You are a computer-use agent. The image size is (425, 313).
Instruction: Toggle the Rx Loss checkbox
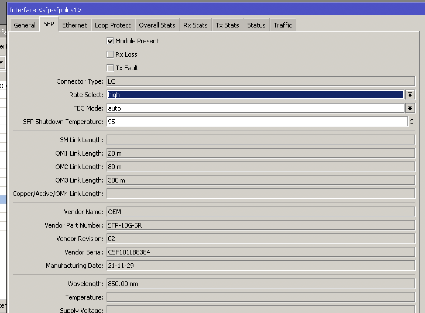[x=110, y=55]
